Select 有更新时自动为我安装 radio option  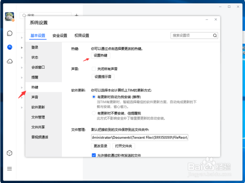coord(94,97)
